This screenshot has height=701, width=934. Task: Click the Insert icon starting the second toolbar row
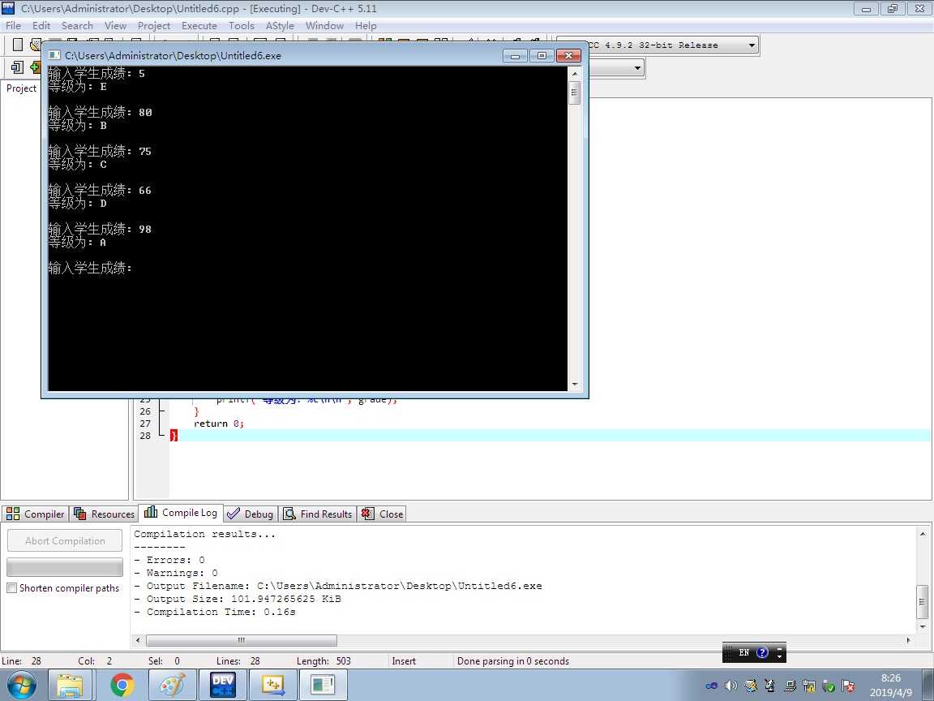17,67
